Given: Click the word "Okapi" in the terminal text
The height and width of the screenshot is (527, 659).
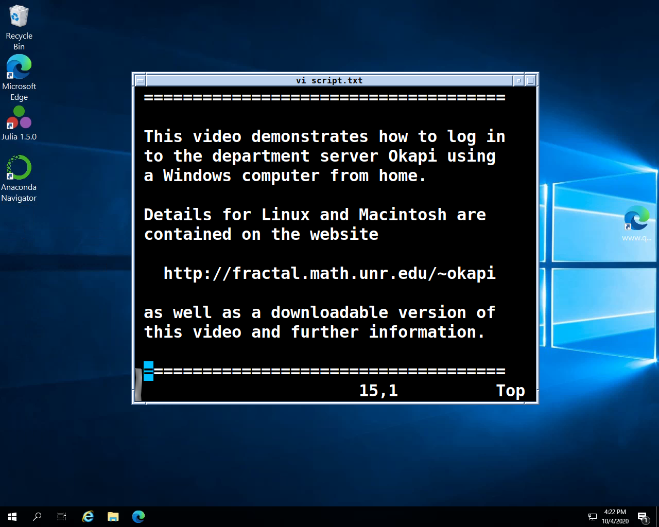Looking at the screenshot, I should [x=412, y=156].
